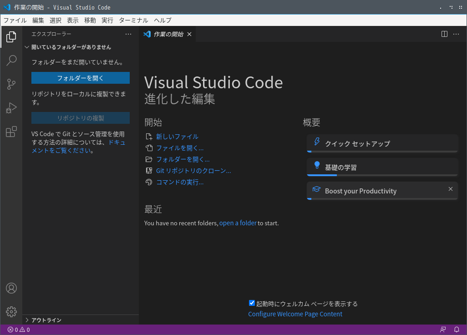Click the palette icon beside コマンドの実行

149,182
